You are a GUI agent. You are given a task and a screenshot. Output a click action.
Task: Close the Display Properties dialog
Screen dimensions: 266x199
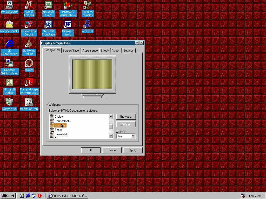coord(142,43)
